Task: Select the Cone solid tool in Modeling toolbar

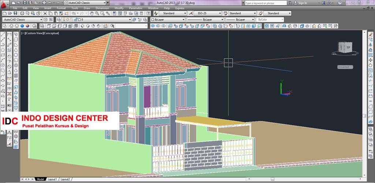Action: coord(16,50)
